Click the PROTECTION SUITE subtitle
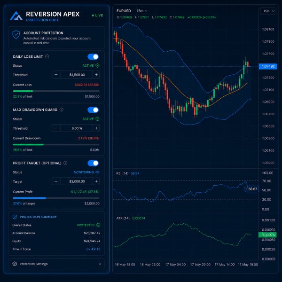Viewport: 282px width, 282px height. [42, 20]
